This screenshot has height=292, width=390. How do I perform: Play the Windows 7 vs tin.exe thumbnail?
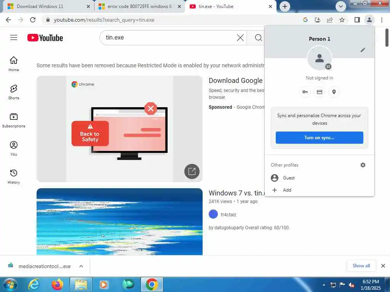(x=119, y=222)
